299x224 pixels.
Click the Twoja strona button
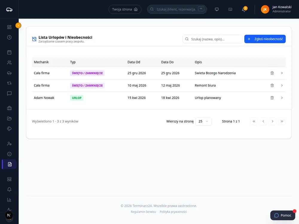(125, 9)
